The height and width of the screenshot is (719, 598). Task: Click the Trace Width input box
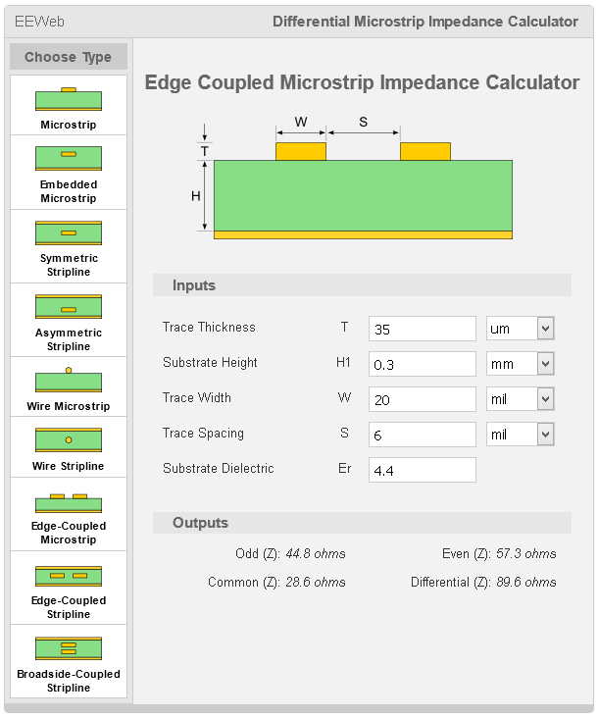tap(422, 399)
